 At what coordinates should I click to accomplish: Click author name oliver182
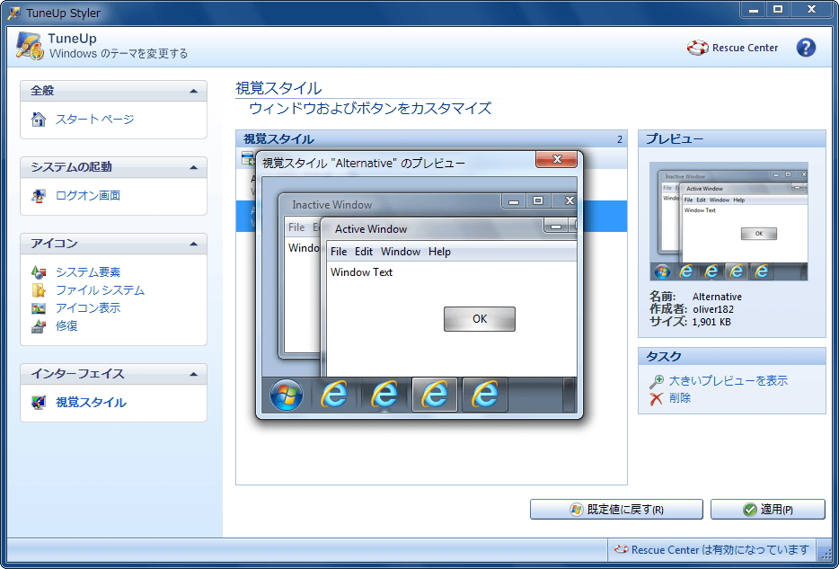(x=713, y=309)
